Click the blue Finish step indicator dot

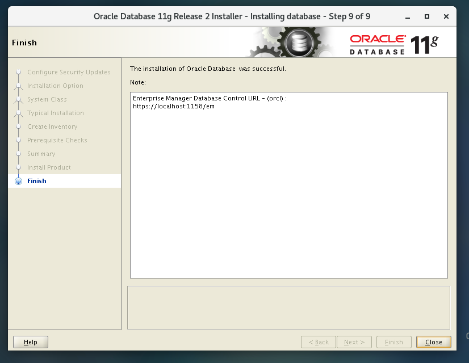(x=19, y=181)
